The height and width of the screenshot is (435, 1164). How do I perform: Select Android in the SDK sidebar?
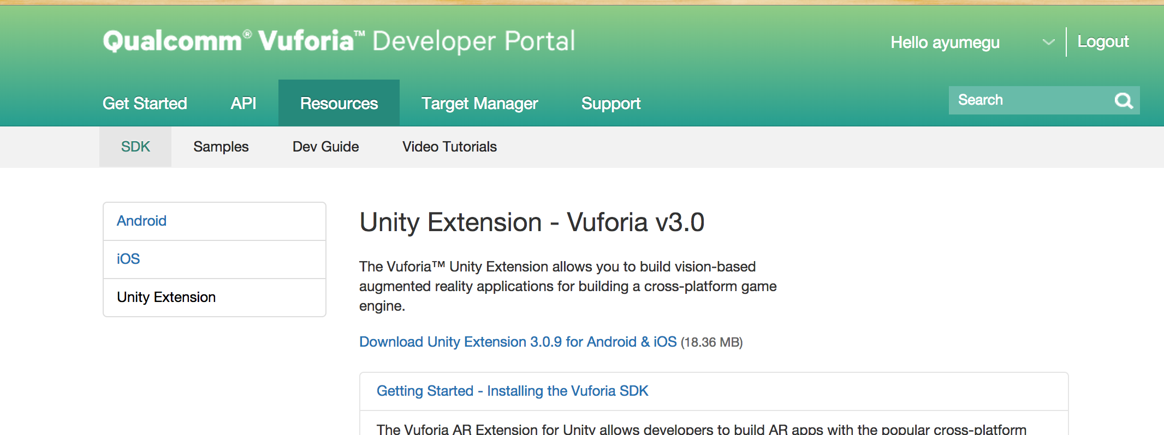(x=215, y=221)
